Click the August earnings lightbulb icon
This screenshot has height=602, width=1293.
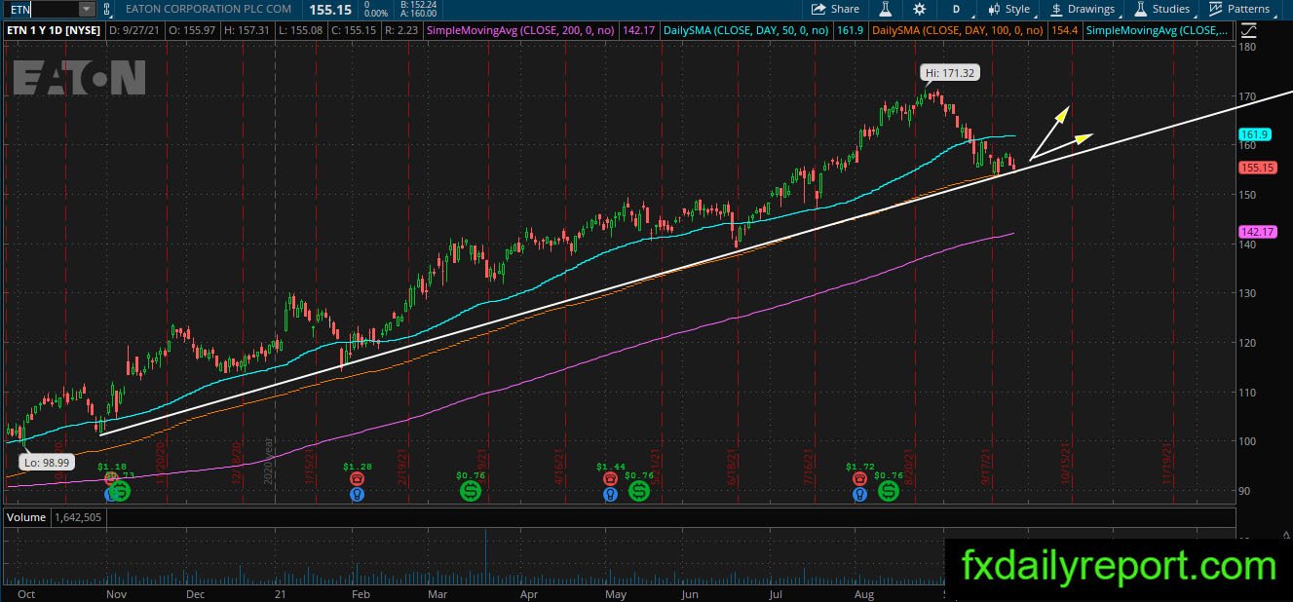point(858,494)
